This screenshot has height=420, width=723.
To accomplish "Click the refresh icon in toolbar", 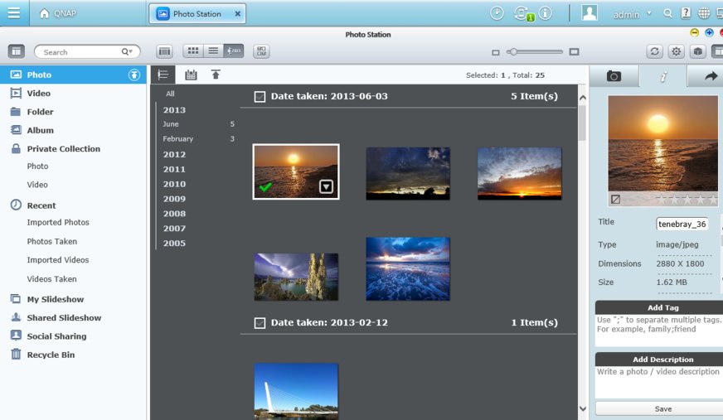I will [x=655, y=51].
